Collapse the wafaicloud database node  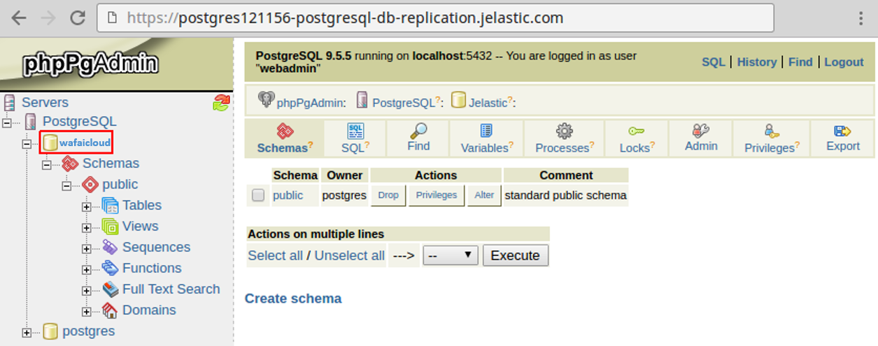click(27, 143)
